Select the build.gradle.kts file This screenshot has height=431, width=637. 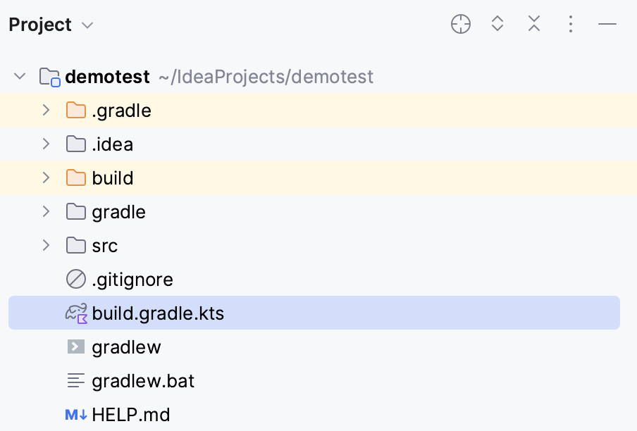click(158, 313)
